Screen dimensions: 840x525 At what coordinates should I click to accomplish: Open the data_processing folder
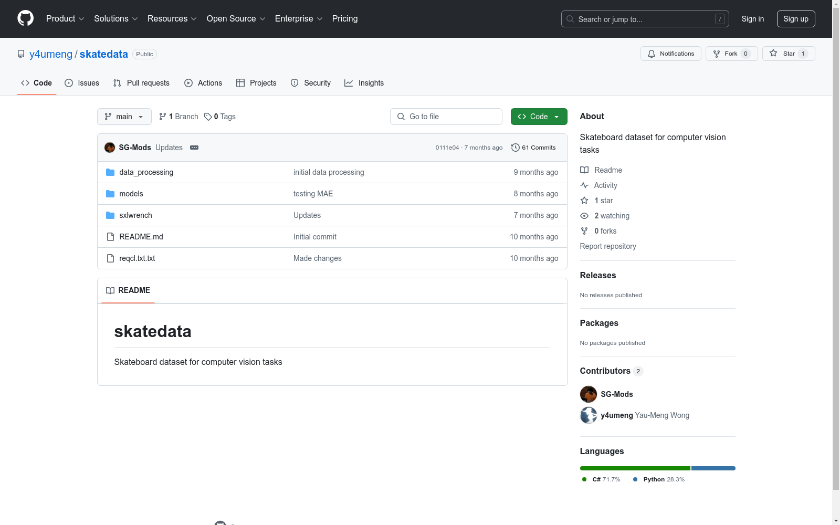tap(146, 172)
